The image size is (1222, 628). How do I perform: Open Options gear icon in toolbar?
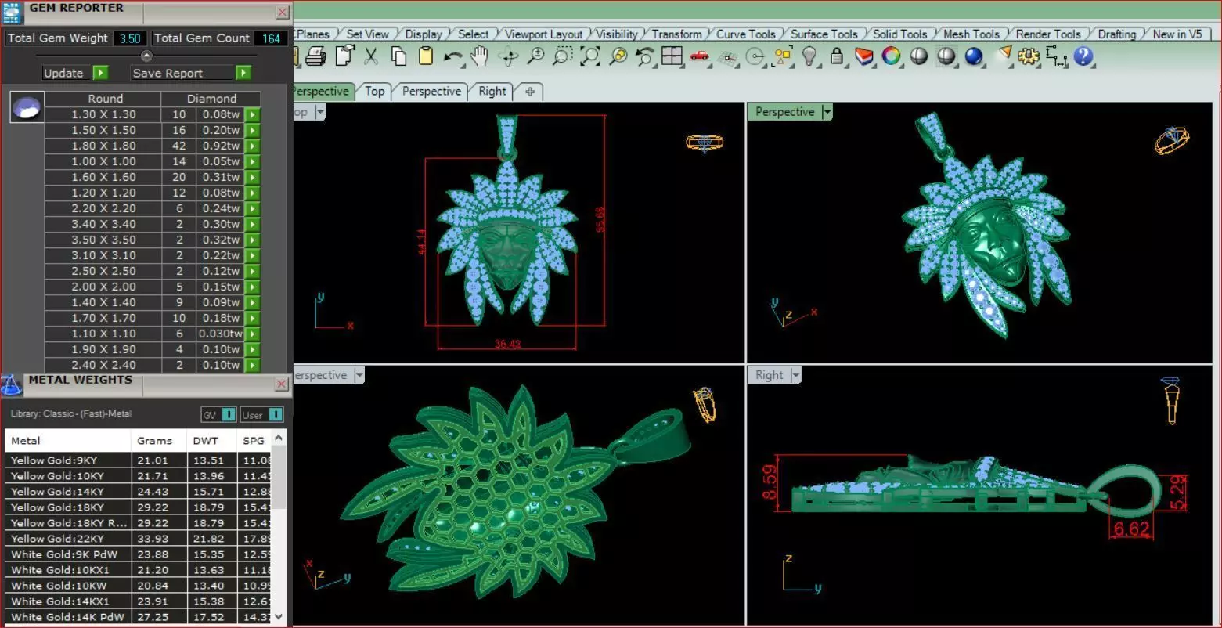(1028, 56)
